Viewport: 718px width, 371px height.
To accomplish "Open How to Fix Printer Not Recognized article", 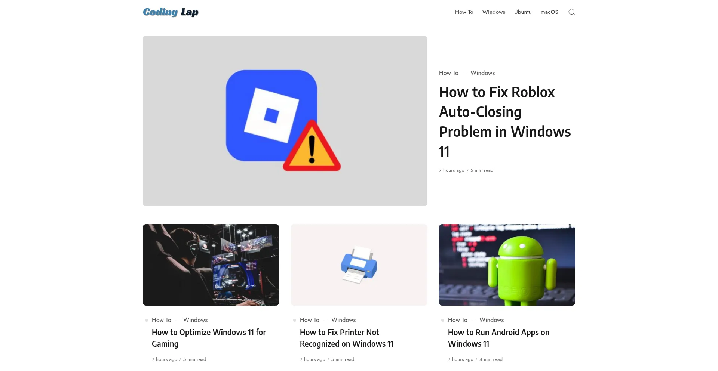I will pyautogui.click(x=346, y=338).
